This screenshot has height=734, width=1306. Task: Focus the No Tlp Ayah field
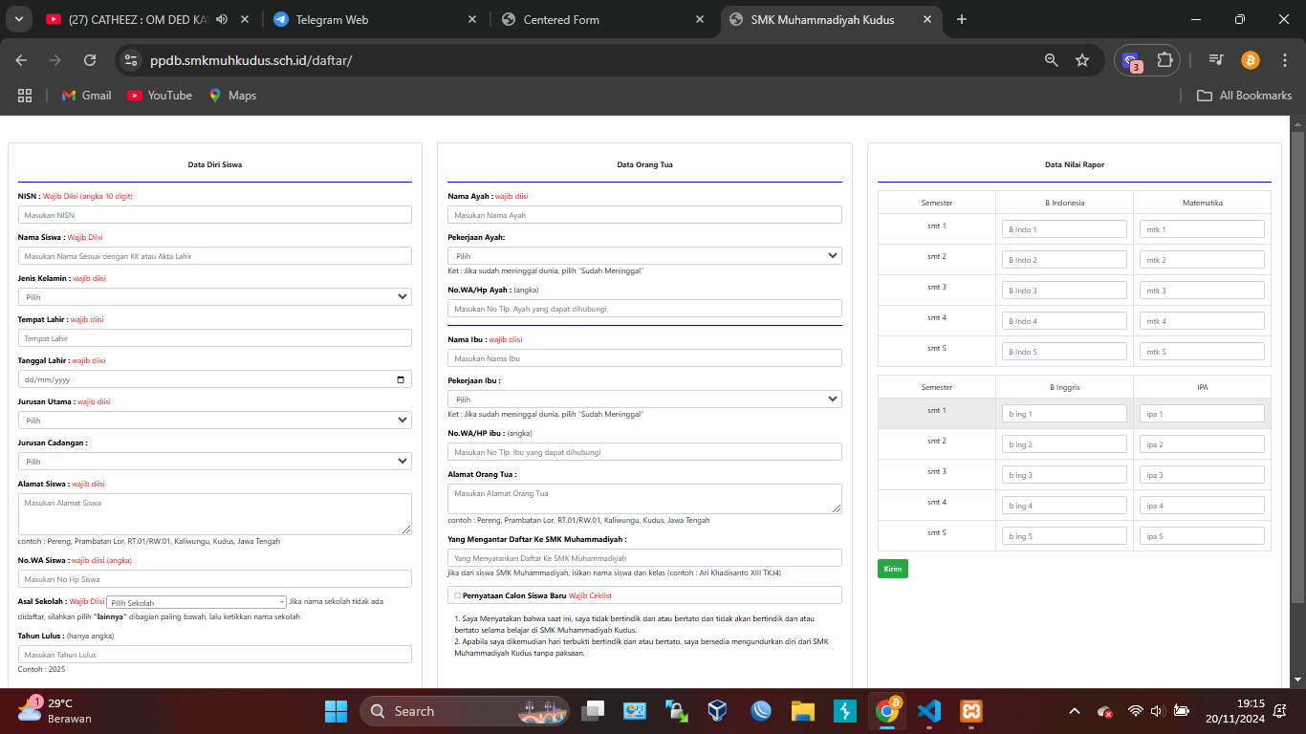[x=645, y=309]
